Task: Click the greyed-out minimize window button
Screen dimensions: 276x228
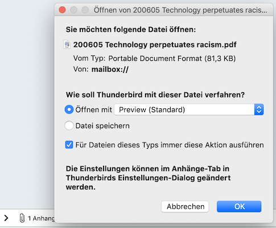Action: point(73,10)
